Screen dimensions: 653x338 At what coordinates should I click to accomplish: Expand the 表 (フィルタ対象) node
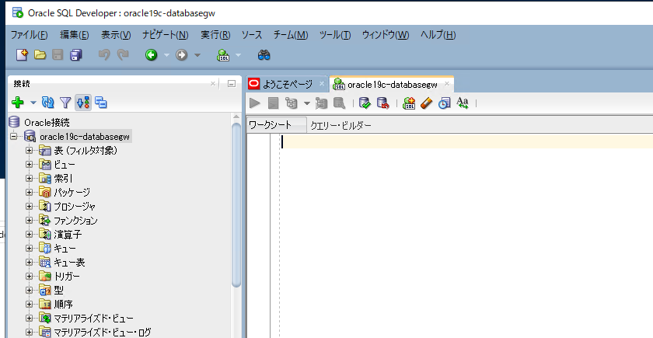[29, 150]
